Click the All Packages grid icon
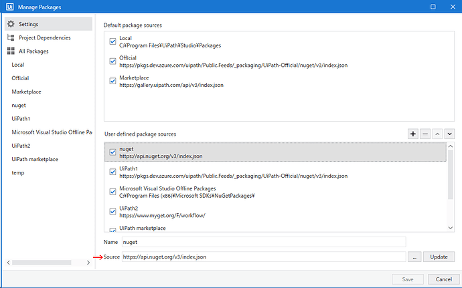 tap(11, 51)
